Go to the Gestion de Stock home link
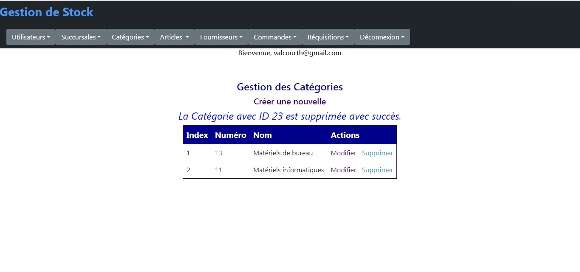The height and width of the screenshot is (272, 580). [47, 12]
